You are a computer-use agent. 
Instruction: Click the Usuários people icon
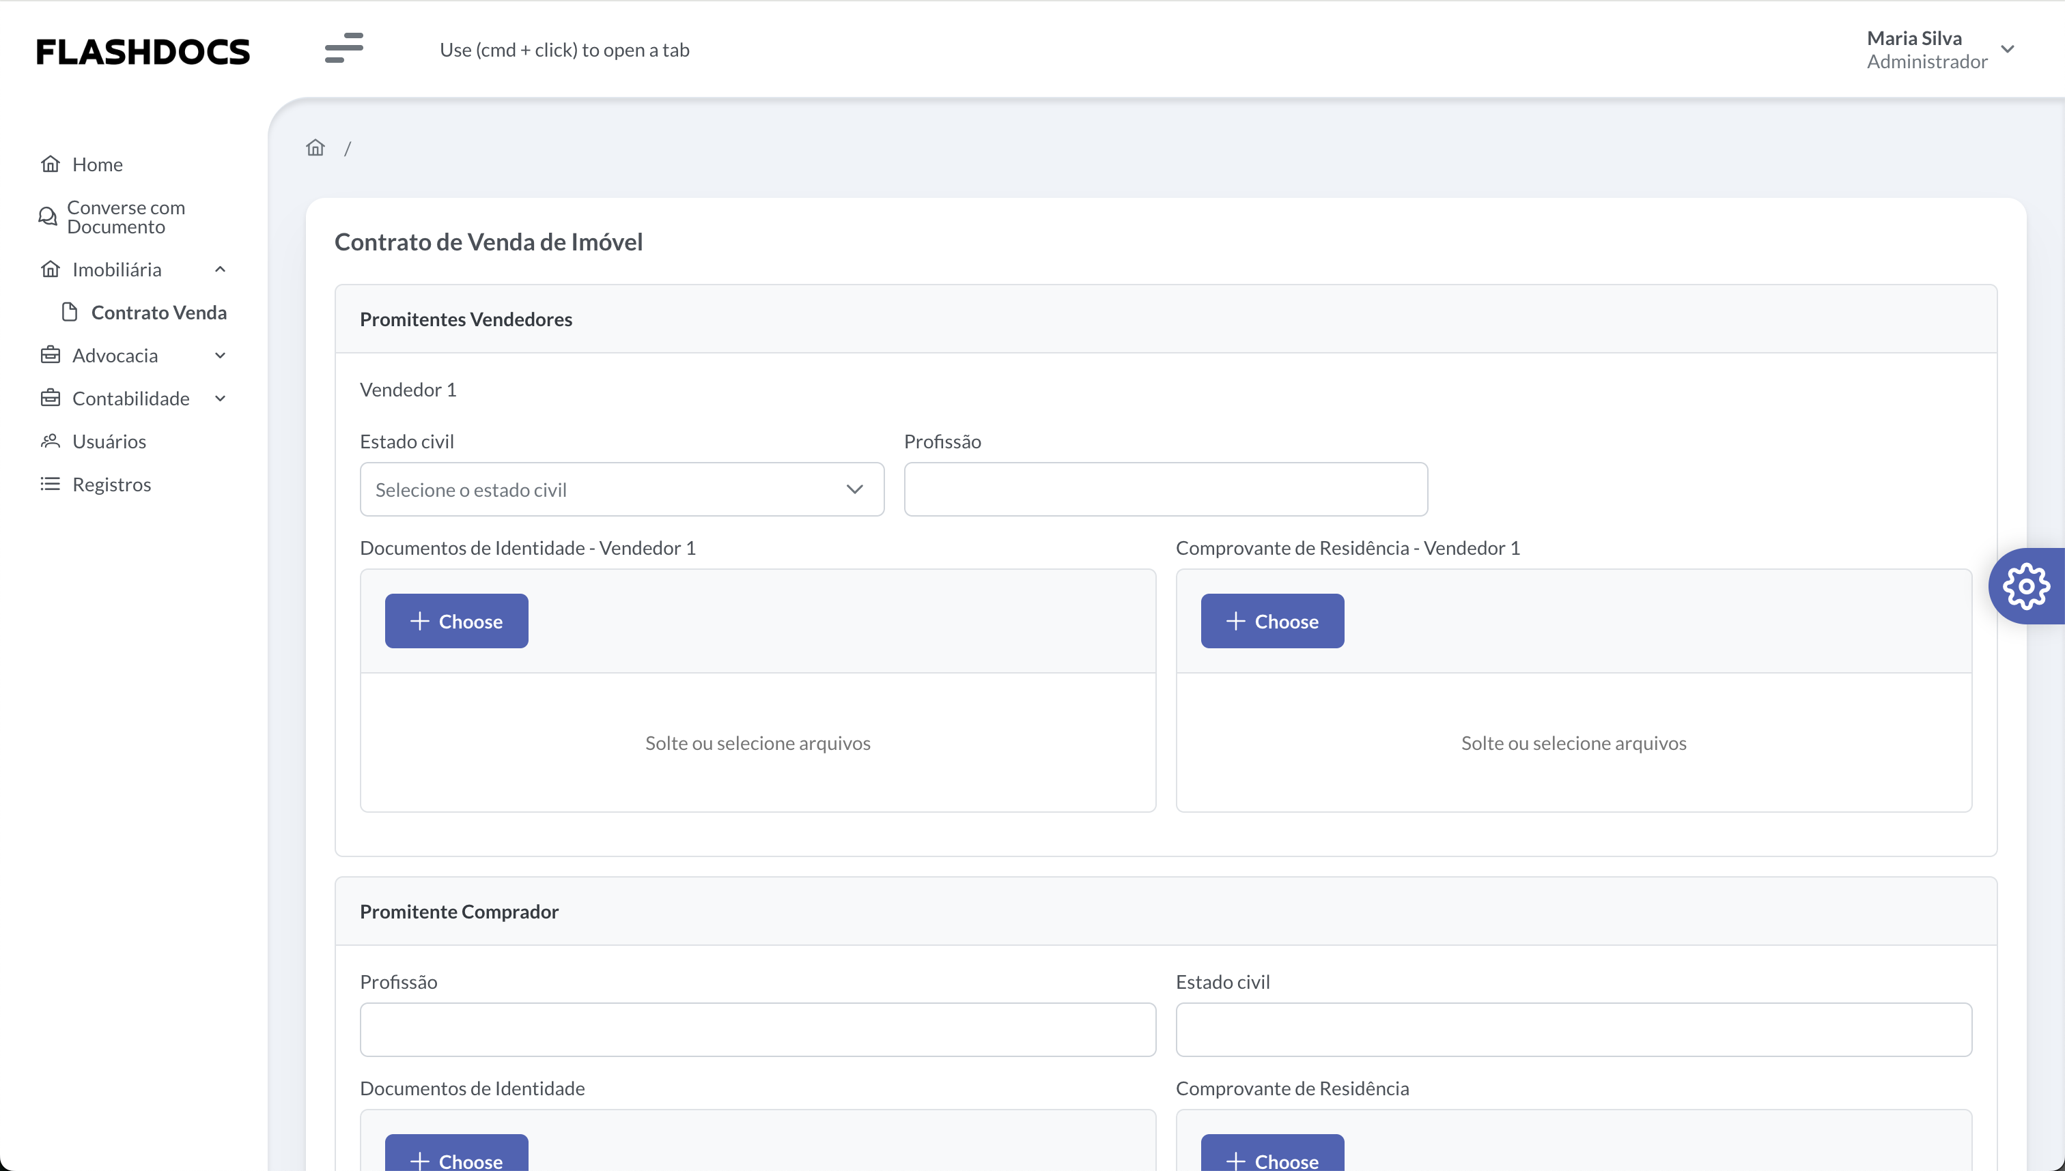coord(51,441)
